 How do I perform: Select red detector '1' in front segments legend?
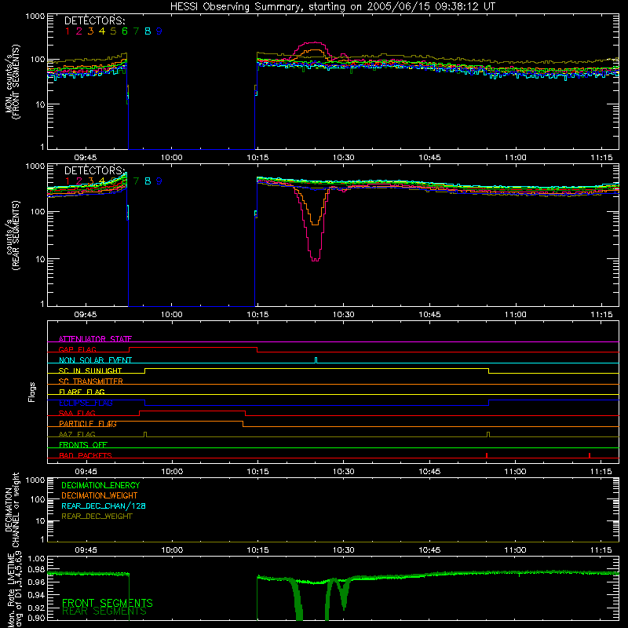pos(68,31)
